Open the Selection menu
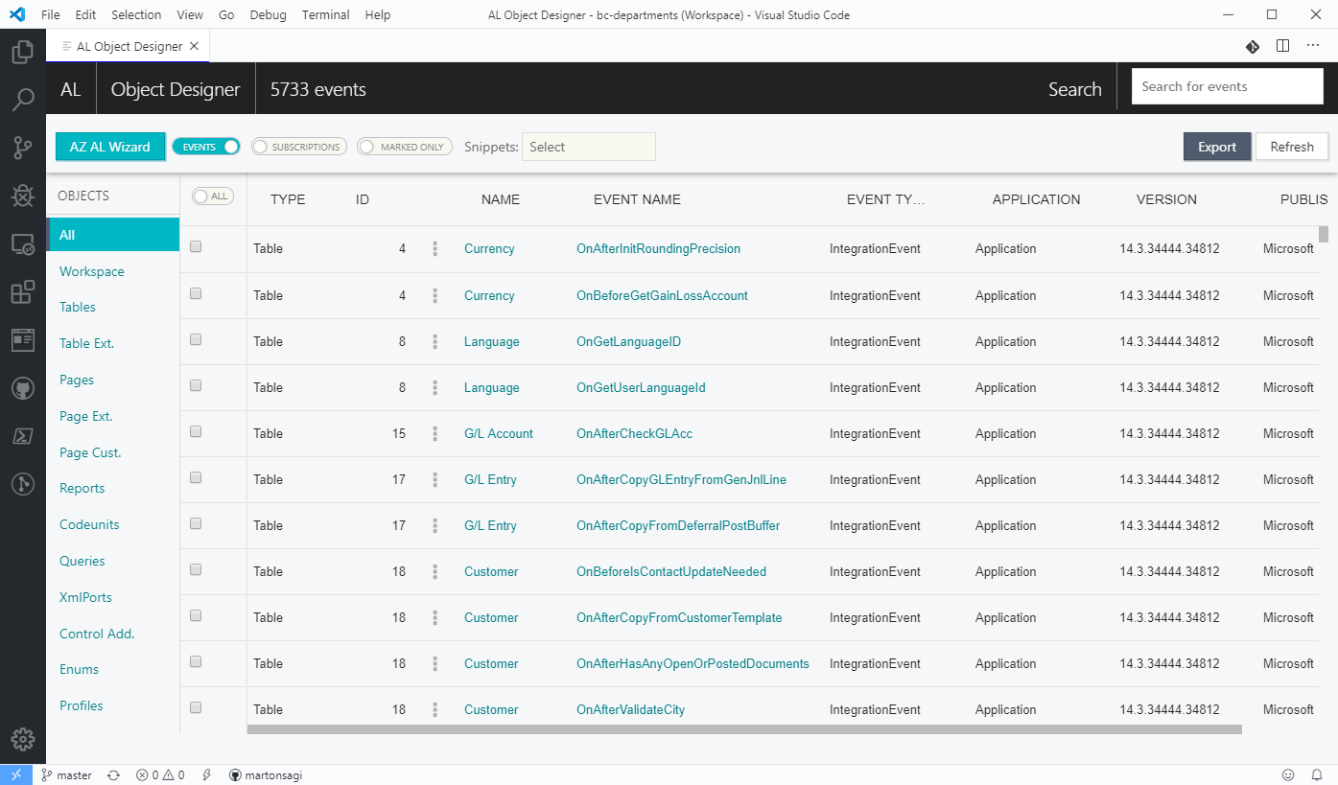This screenshot has height=785, width=1338. [x=136, y=14]
